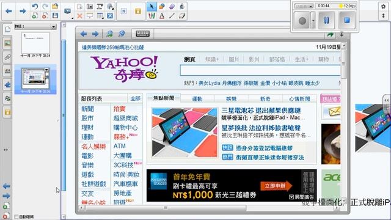Select the pens tool
The height and width of the screenshot is (220, 391).
(x=152, y=16)
